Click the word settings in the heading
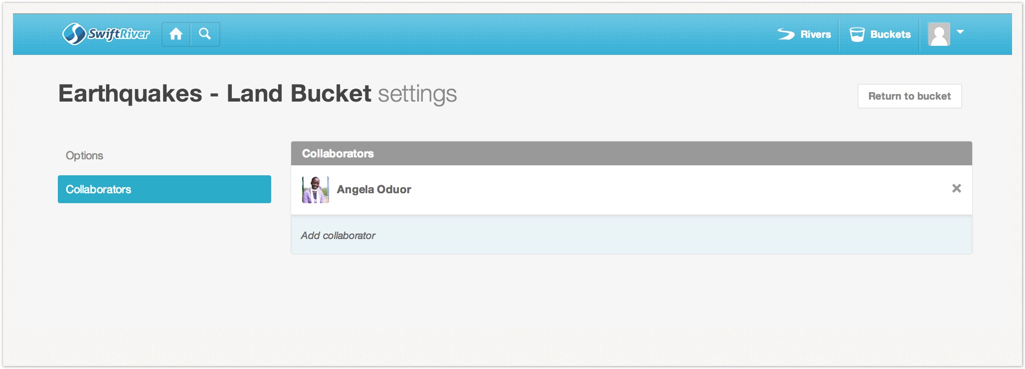Image resolution: width=1025 pixels, height=369 pixels. tap(417, 94)
